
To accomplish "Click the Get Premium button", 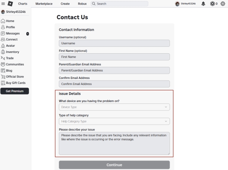I will click(16, 91).
